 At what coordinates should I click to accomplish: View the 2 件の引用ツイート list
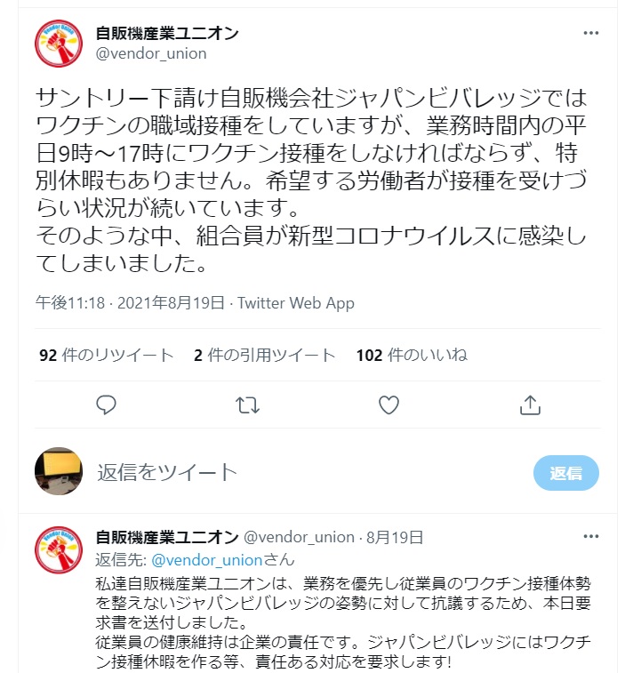click(x=264, y=355)
